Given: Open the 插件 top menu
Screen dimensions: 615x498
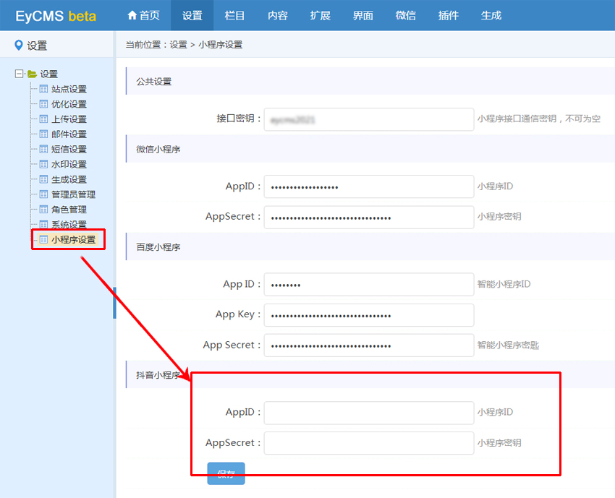Looking at the screenshot, I should (x=449, y=15).
